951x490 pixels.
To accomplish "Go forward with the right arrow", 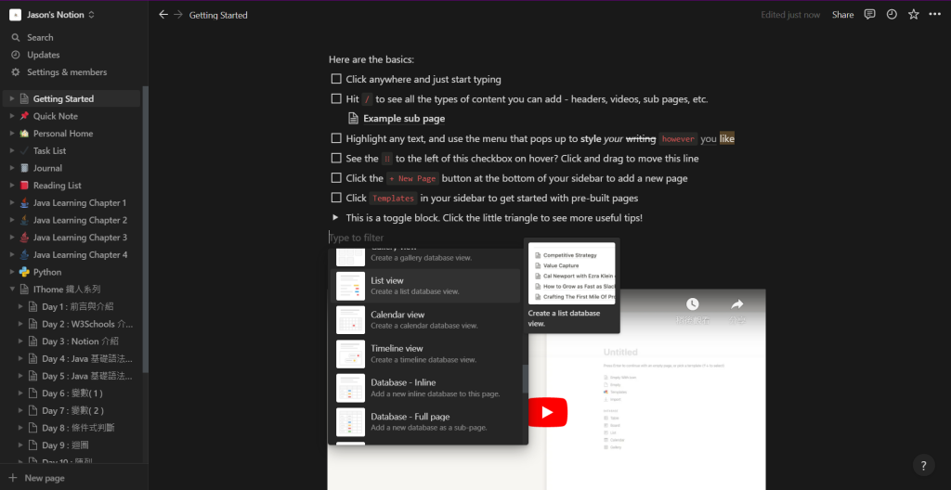I will tap(178, 15).
